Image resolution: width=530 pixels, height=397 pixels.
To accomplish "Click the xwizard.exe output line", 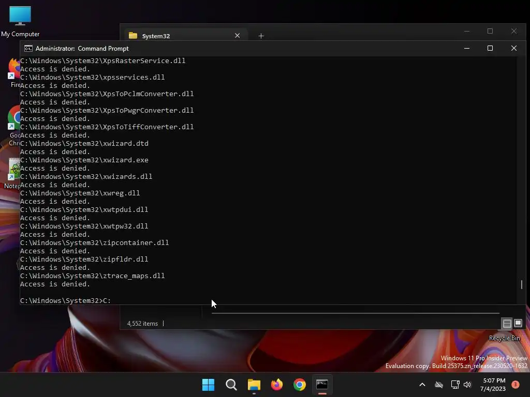I will point(84,160).
